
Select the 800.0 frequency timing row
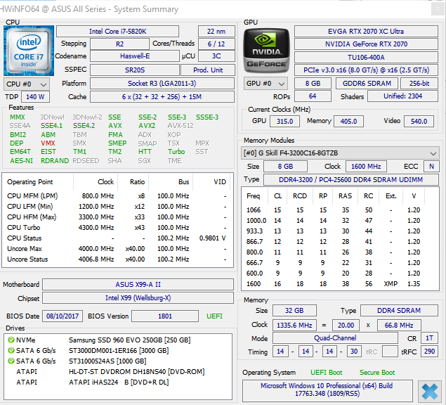[x=340, y=252]
